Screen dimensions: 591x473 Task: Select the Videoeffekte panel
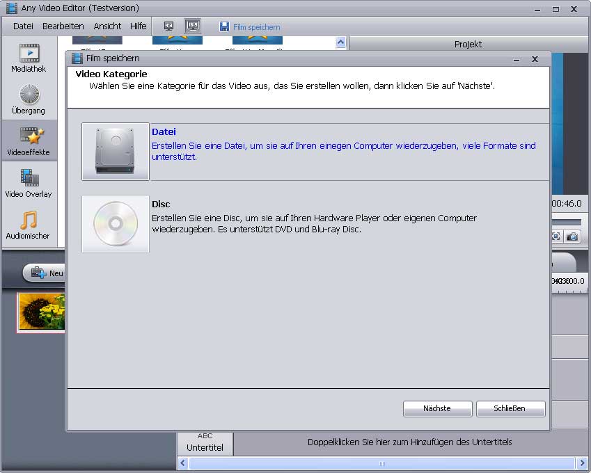pyautogui.click(x=29, y=141)
